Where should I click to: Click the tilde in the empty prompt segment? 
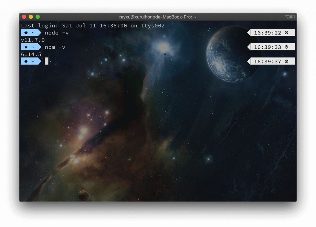pyautogui.click(x=33, y=61)
